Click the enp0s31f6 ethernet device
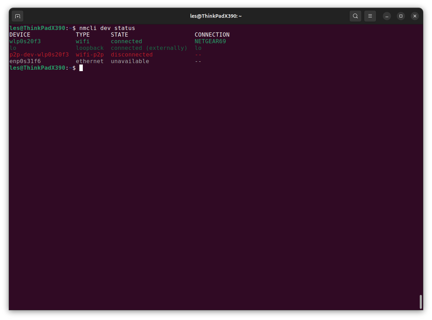 [24, 61]
